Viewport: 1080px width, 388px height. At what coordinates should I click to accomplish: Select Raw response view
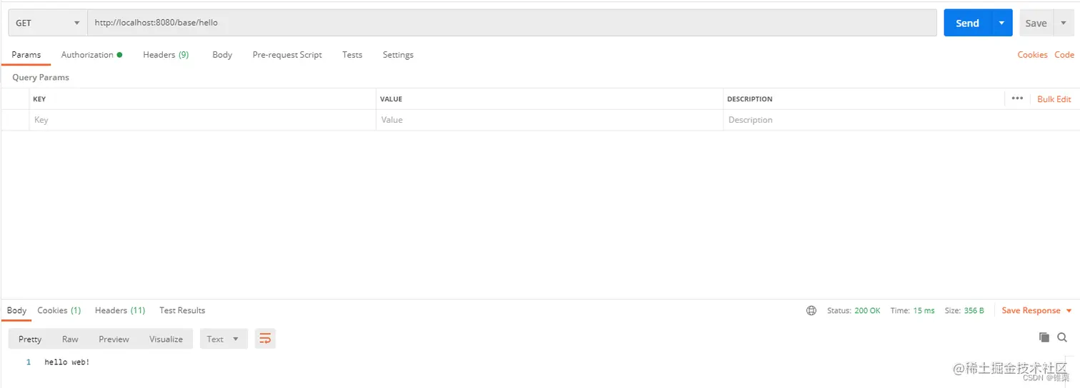(70, 339)
